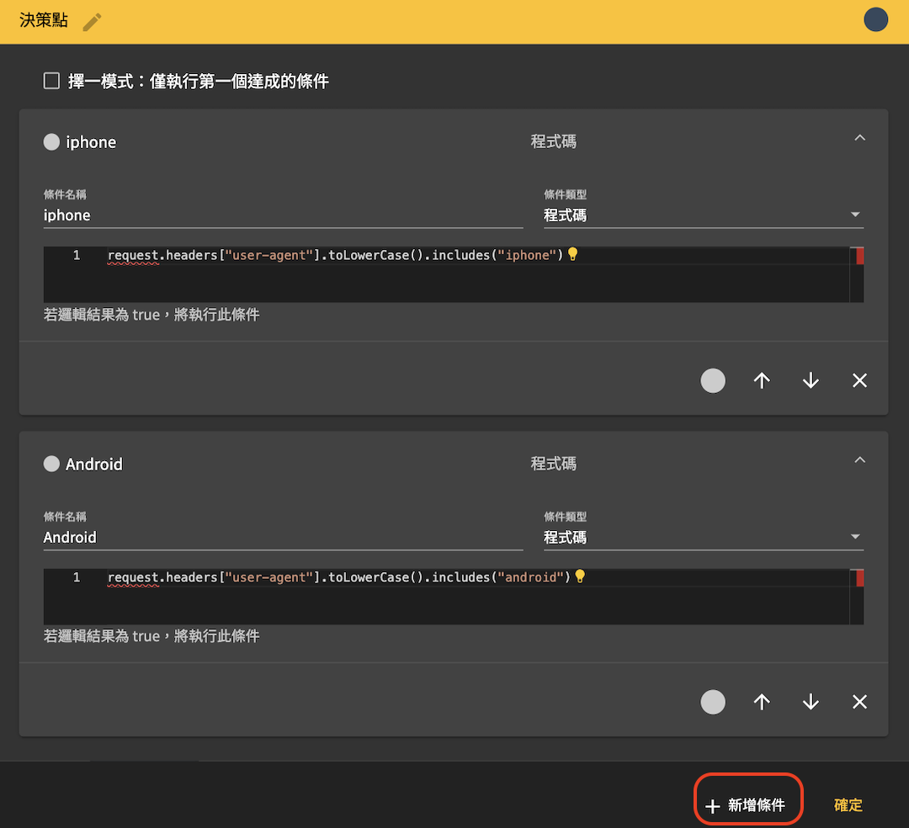Click the 程式碼 label in the Android header
Image resolution: width=909 pixels, height=828 pixels.
click(x=554, y=464)
